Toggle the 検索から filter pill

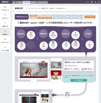pos(41,16)
